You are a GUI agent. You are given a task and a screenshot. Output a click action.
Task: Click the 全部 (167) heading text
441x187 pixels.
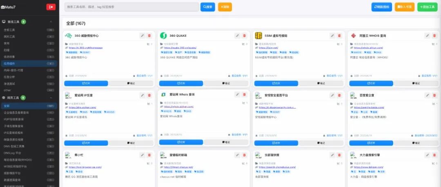[76, 23]
